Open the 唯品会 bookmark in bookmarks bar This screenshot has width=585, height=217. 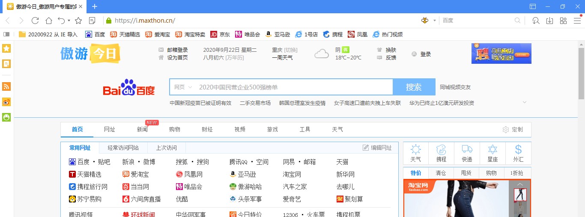pyautogui.click(x=248, y=34)
